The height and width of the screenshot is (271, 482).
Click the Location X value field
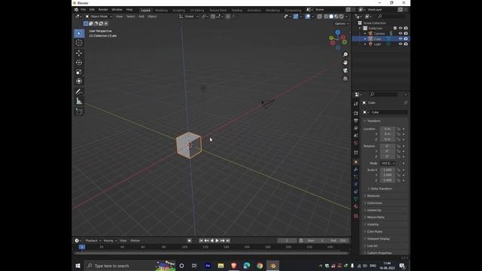[388, 129]
